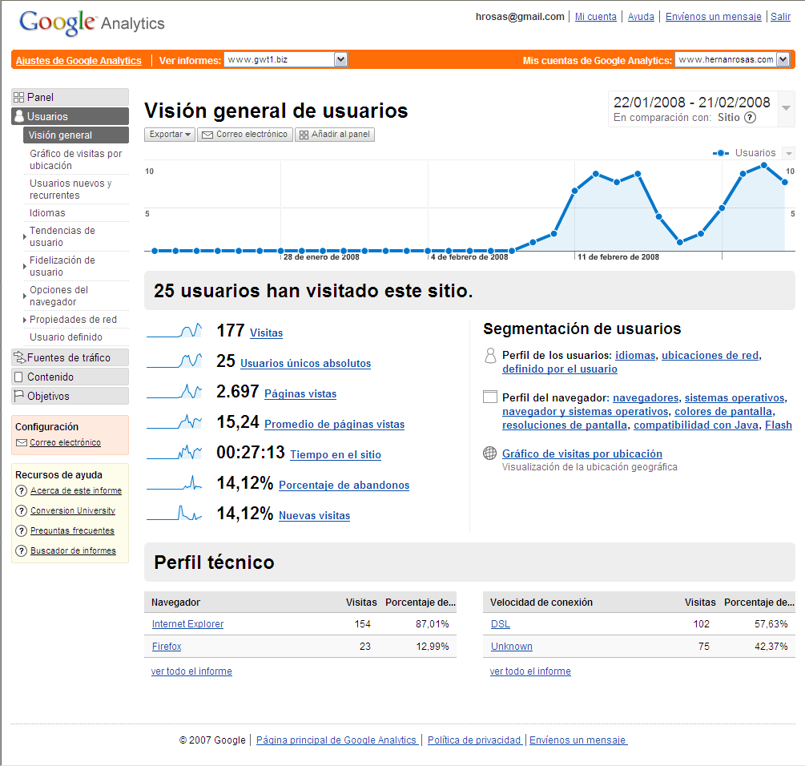Click the person icon beside Perfil de los usuarios
The image size is (805, 766).
coord(490,355)
